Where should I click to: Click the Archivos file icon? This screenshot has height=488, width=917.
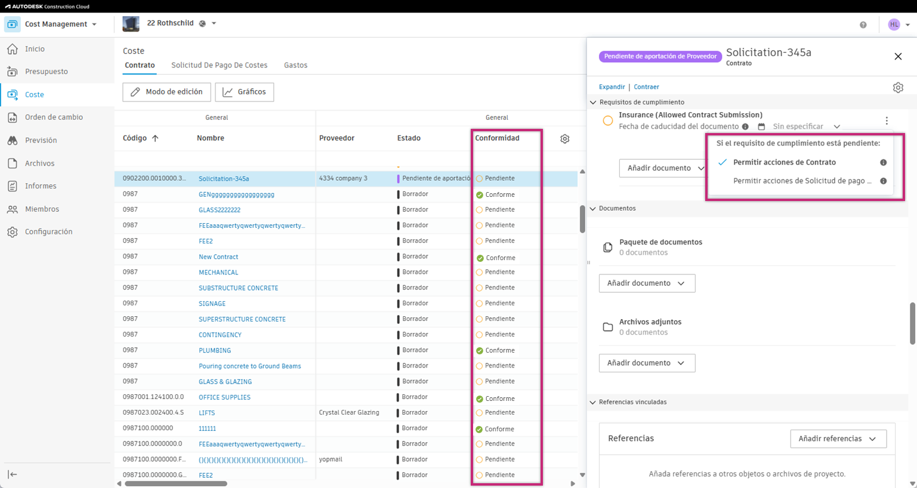pyautogui.click(x=13, y=163)
